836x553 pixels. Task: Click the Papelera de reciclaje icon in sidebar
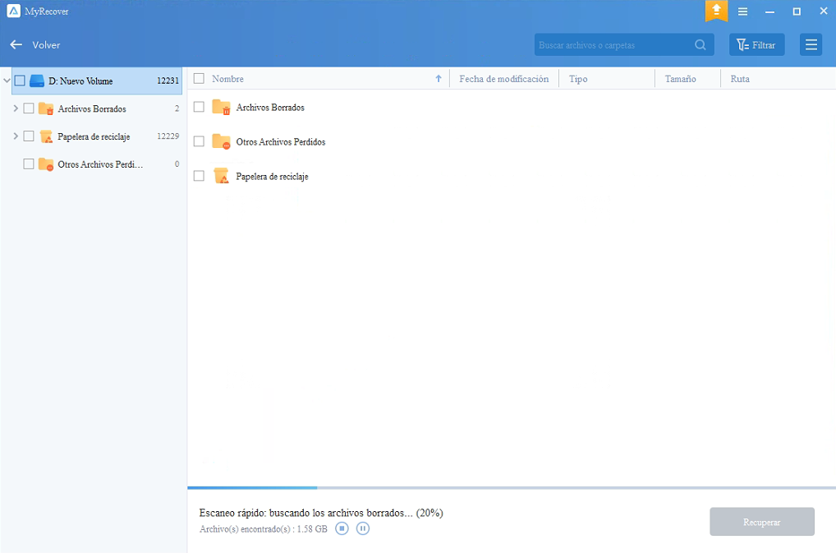click(x=46, y=136)
